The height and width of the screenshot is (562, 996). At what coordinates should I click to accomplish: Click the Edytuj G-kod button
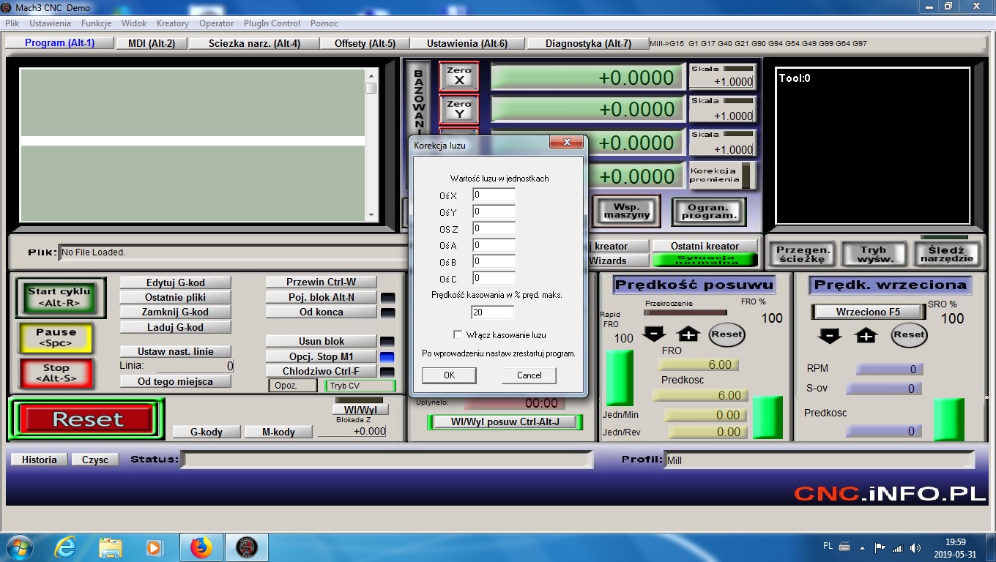pos(175,282)
